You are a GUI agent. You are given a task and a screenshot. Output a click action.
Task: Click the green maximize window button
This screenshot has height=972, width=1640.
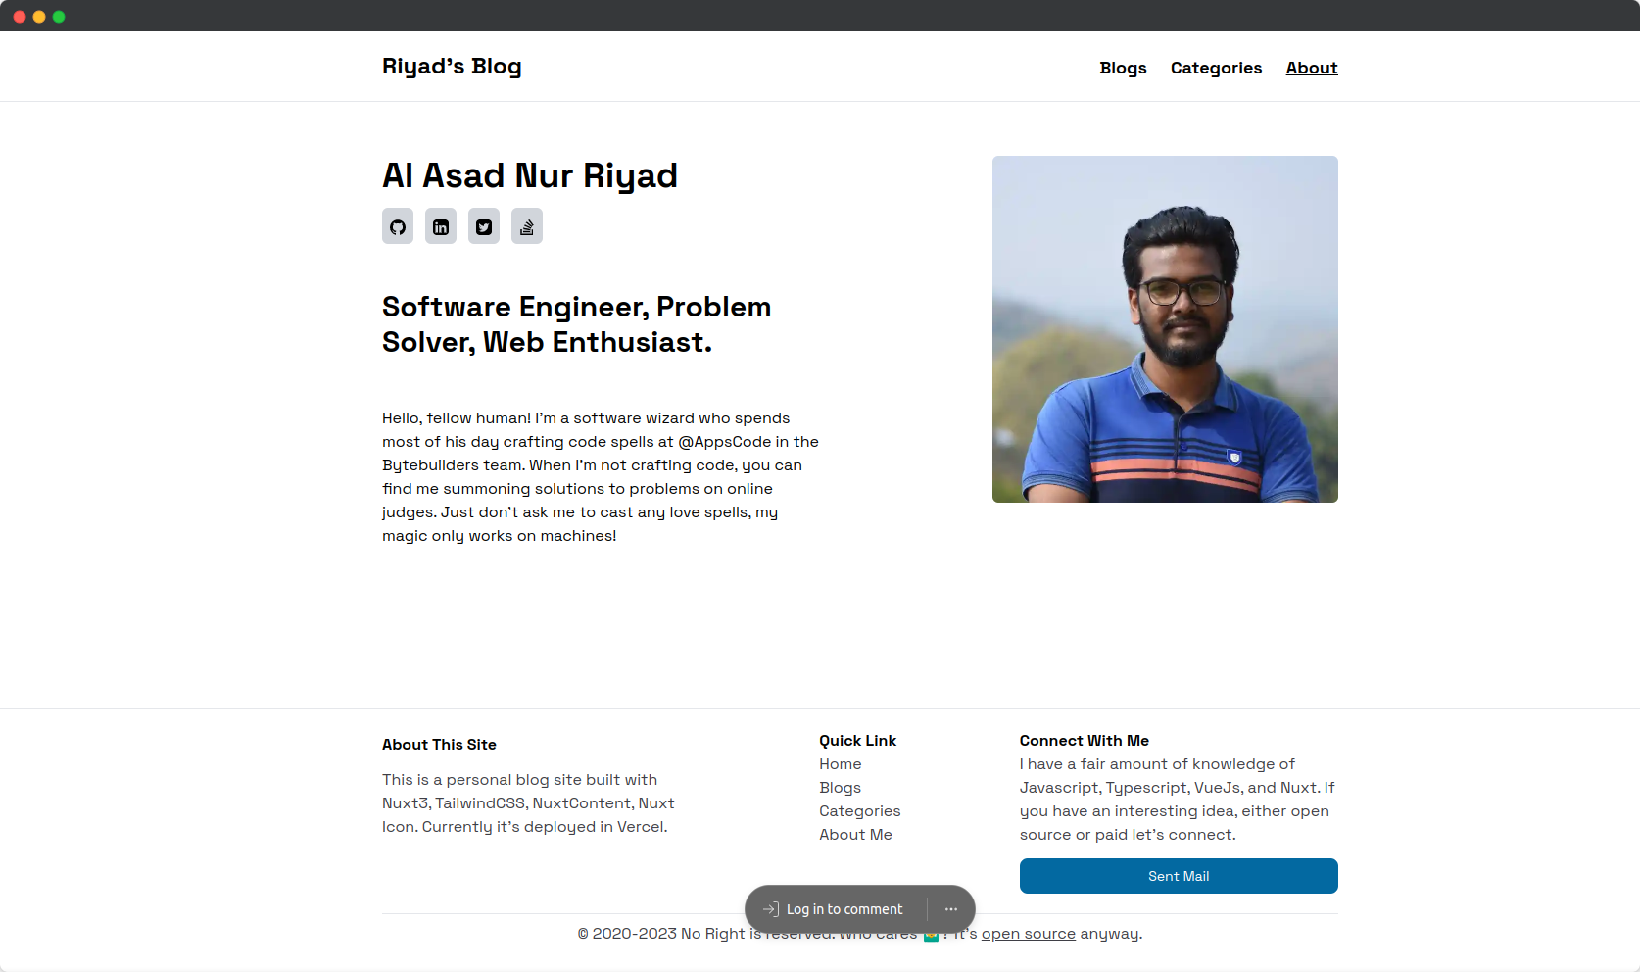pyautogui.click(x=59, y=17)
